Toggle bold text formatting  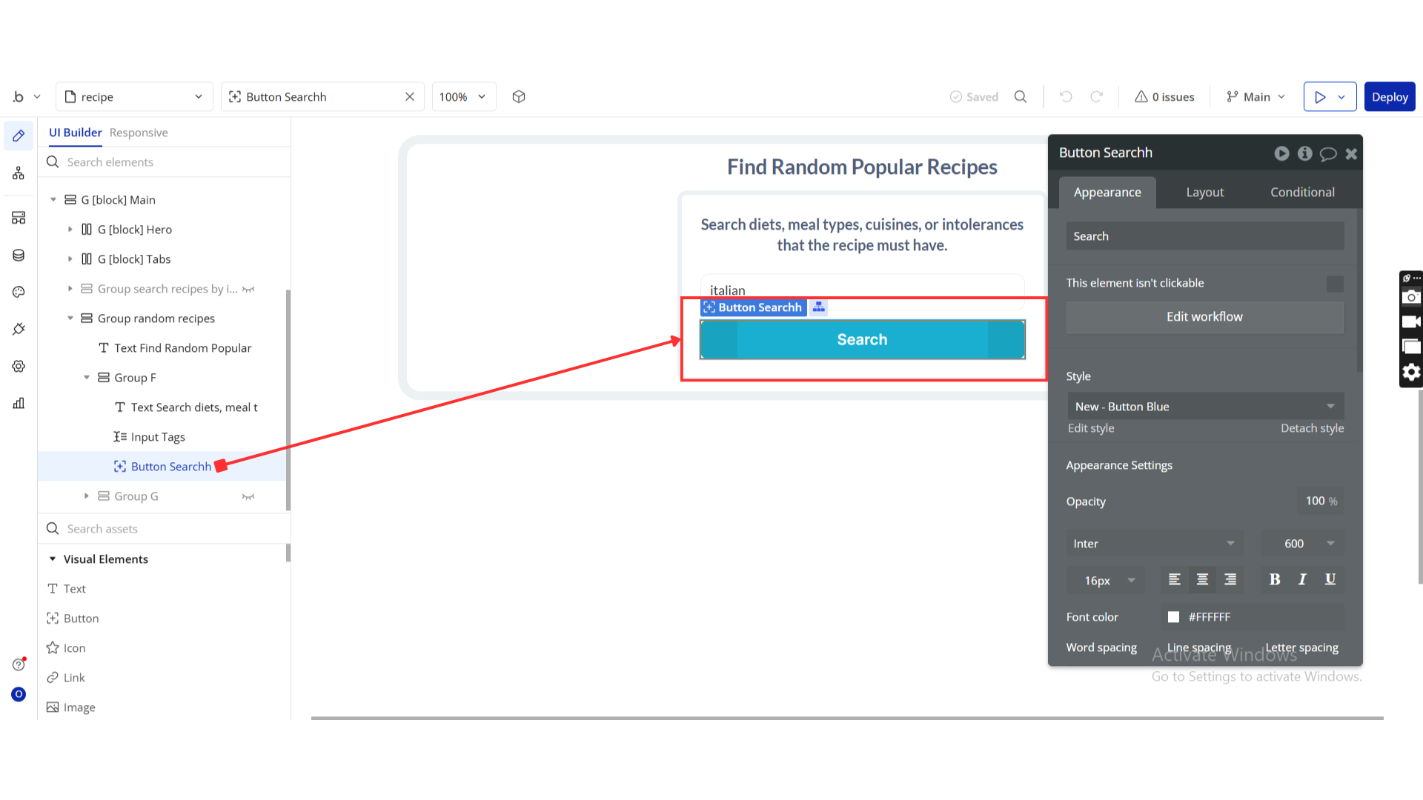click(x=1275, y=579)
